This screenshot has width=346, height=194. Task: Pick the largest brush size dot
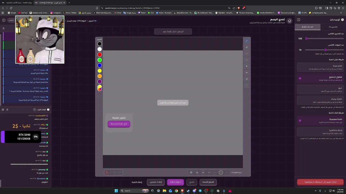click(x=191, y=172)
